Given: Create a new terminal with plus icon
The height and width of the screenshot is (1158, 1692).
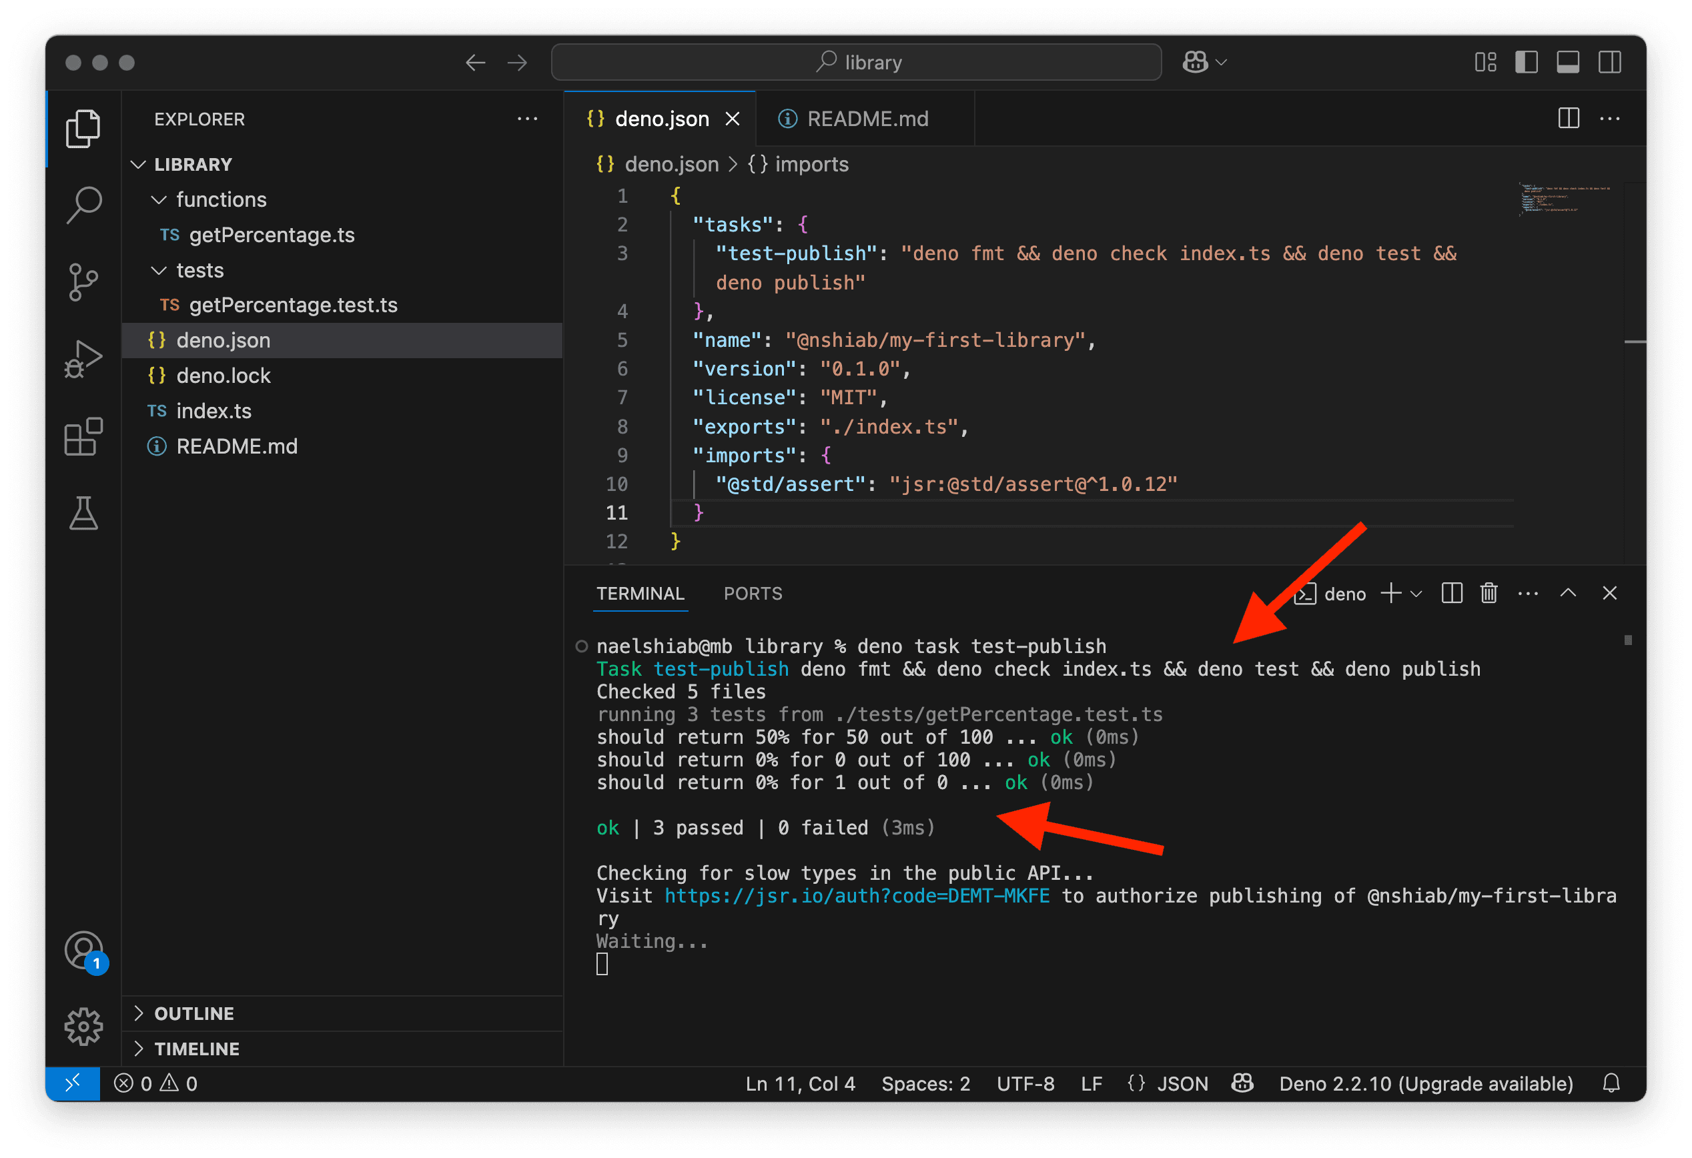Looking at the screenshot, I should click(x=1390, y=593).
